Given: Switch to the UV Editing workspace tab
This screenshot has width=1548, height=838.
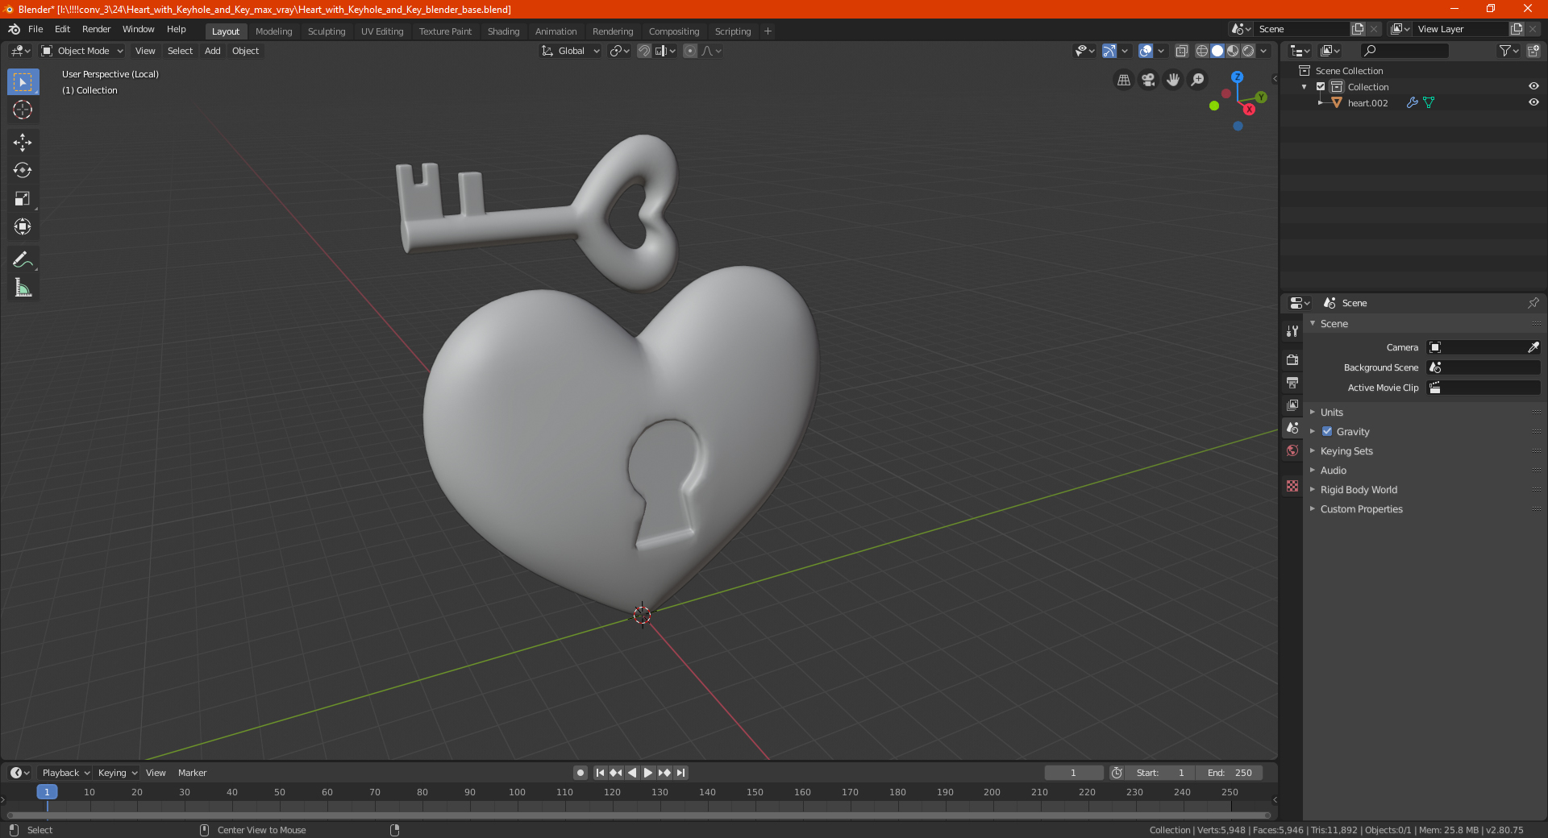Looking at the screenshot, I should pyautogui.click(x=382, y=31).
